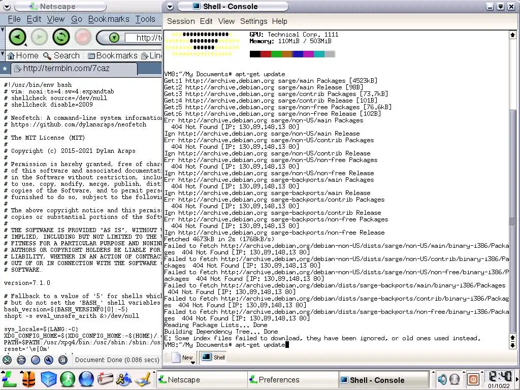This screenshot has height=390, width=520.
Task: Open the New session dropdown arrow
Action: click(x=192, y=363)
